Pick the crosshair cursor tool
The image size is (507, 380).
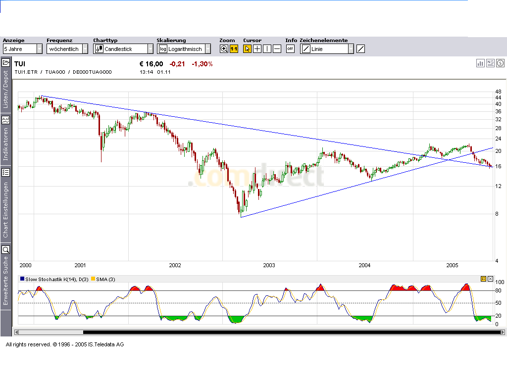pos(257,48)
